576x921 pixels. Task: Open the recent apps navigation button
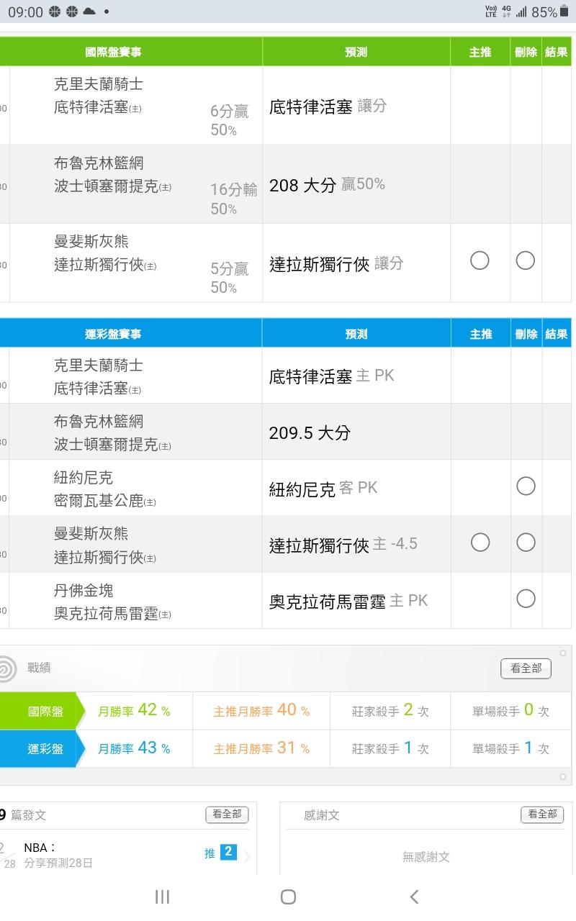(x=163, y=897)
